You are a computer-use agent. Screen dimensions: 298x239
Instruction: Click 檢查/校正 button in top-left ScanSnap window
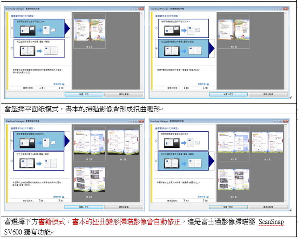[84, 95]
